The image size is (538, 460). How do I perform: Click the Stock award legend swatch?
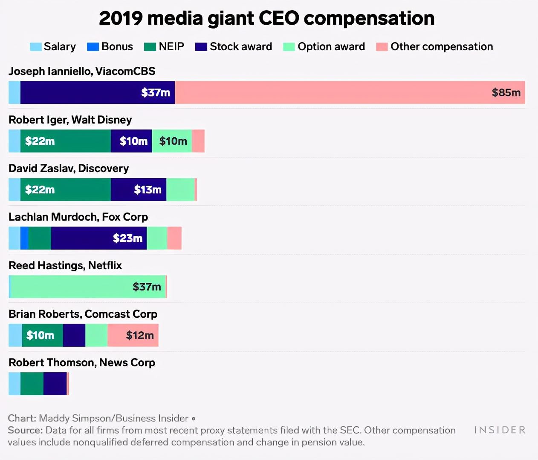201,47
